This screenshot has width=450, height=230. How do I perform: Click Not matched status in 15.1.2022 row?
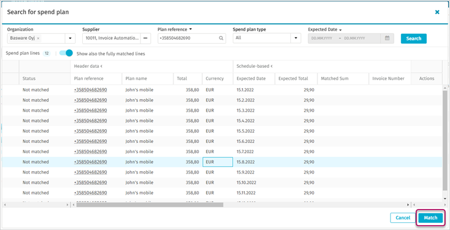pos(36,90)
